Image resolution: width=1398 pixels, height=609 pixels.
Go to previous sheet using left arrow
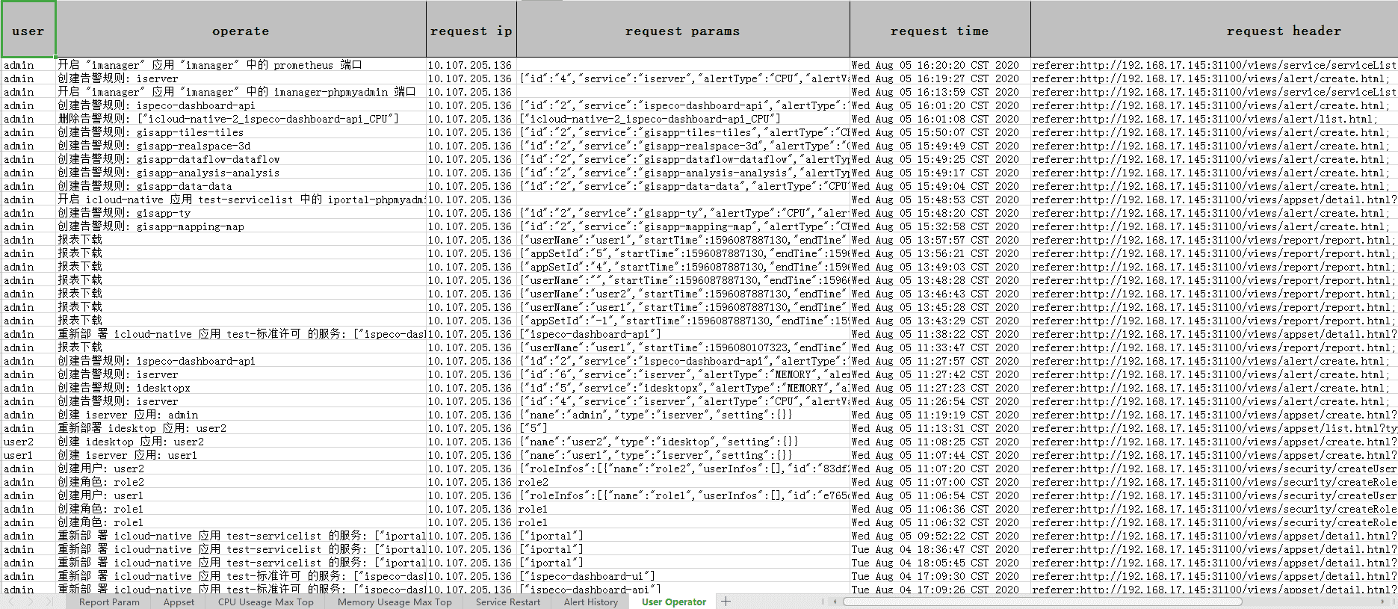click(x=12, y=602)
